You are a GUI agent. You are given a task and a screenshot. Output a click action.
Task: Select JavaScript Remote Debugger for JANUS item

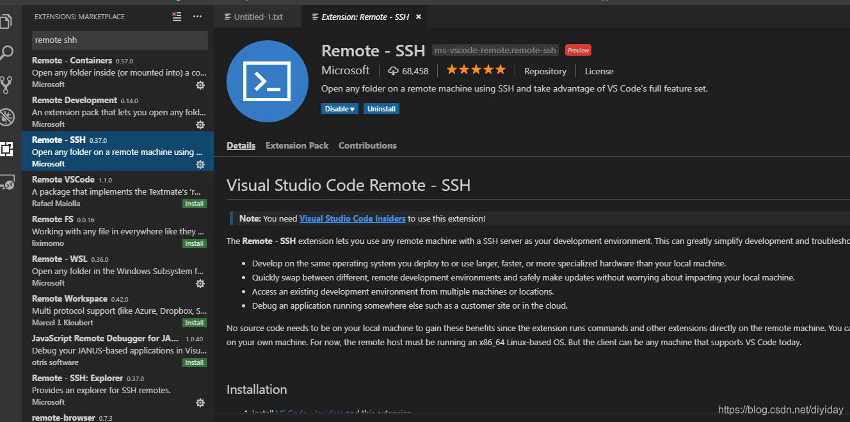click(118, 350)
